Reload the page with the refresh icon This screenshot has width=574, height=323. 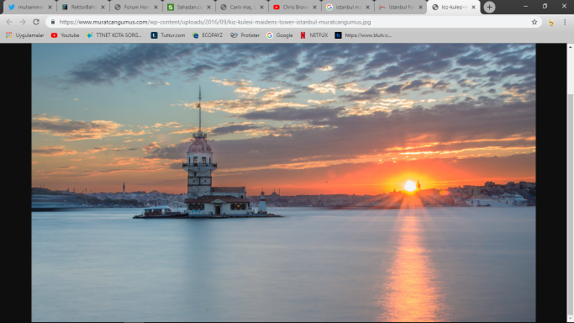[36, 22]
